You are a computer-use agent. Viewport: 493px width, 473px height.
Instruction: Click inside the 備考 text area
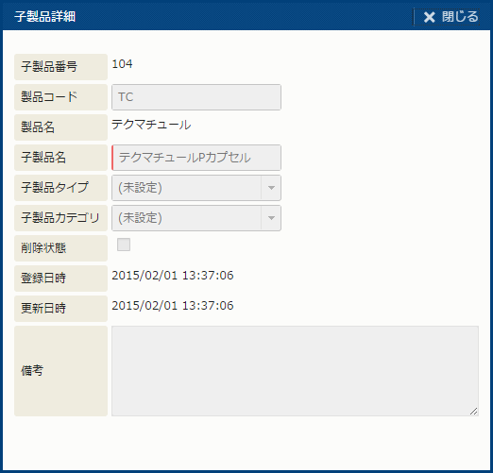coord(295,371)
